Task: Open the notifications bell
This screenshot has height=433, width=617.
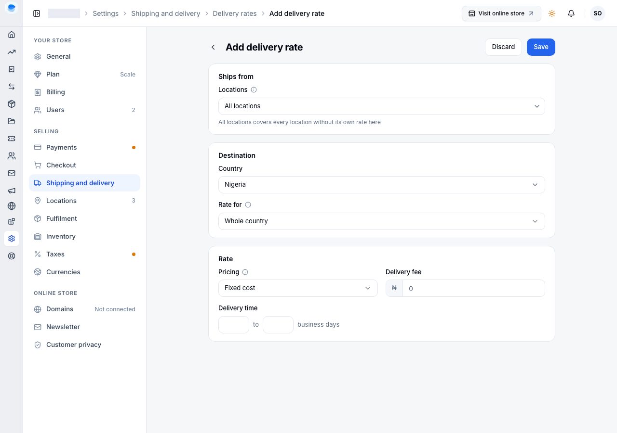Action: coord(571,13)
